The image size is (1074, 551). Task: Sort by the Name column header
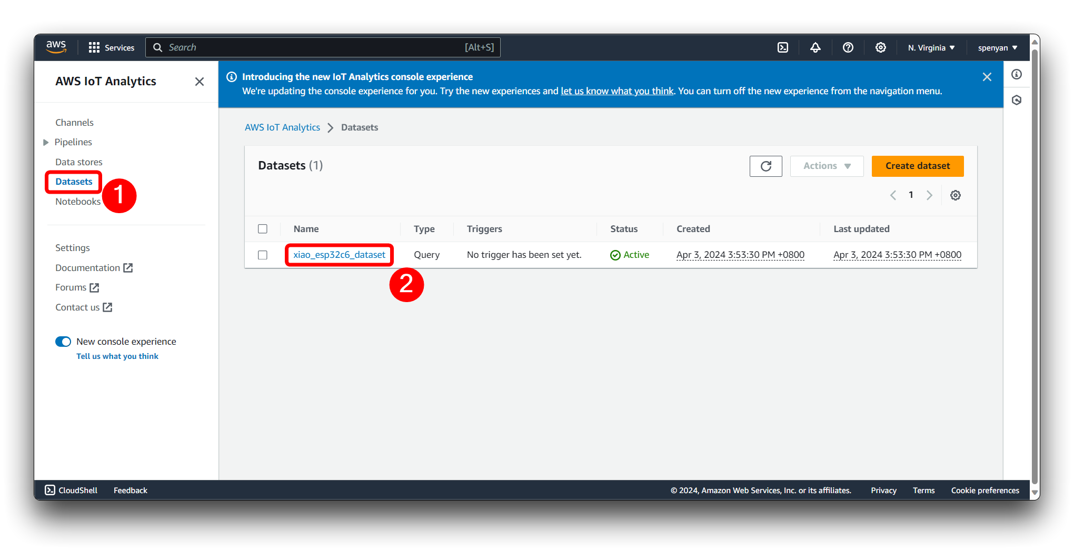click(x=306, y=229)
